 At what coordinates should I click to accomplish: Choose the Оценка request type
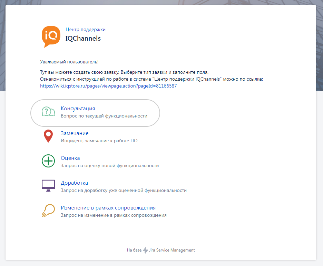click(x=70, y=158)
